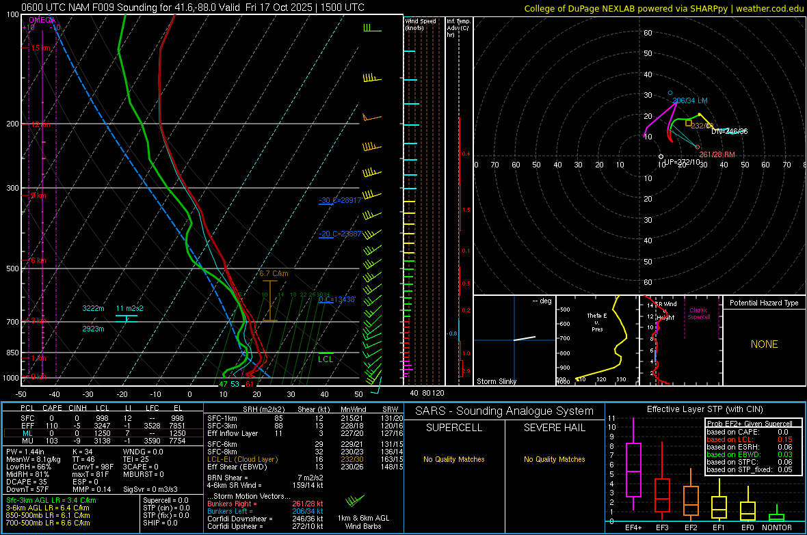The height and width of the screenshot is (535, 807).
Task: Click the orange wind barb at 200 mb
Action: 371,118
